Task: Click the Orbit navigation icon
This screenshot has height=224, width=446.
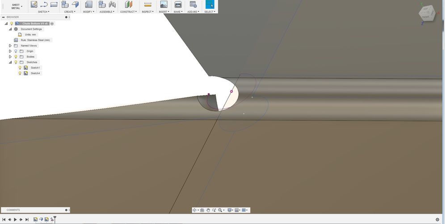Action: click(x=194, y=210)
